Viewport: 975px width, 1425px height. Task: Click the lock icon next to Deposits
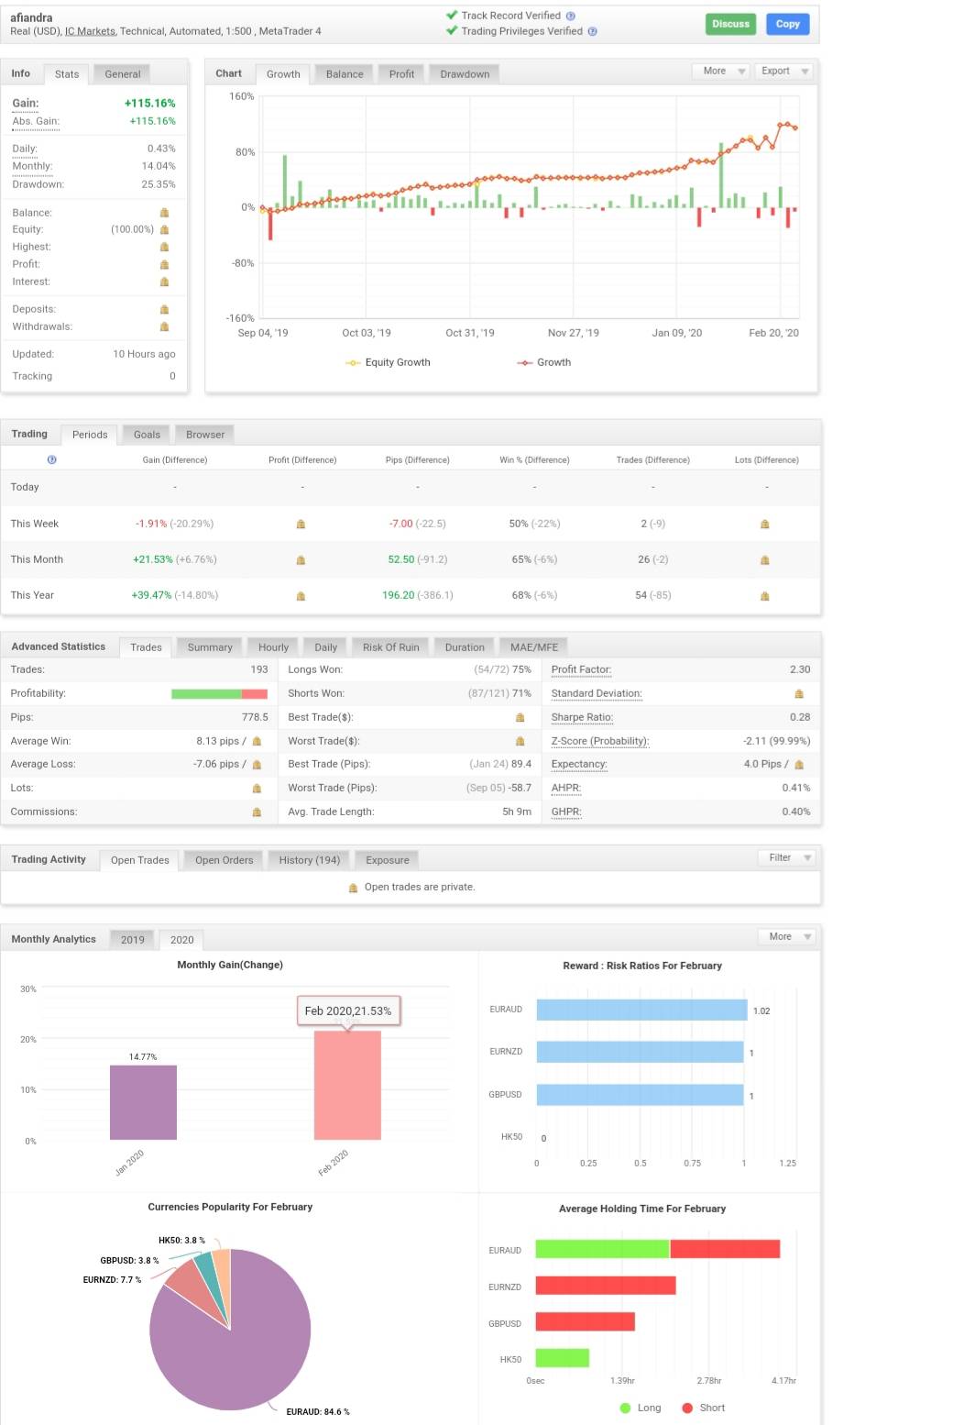(x=165, y=309)
